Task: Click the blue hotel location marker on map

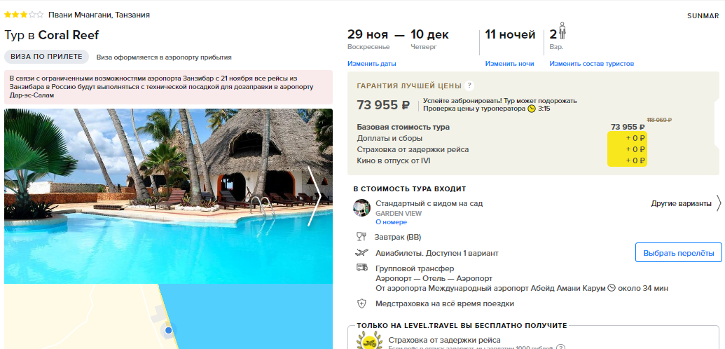Action: pos(169,330)
